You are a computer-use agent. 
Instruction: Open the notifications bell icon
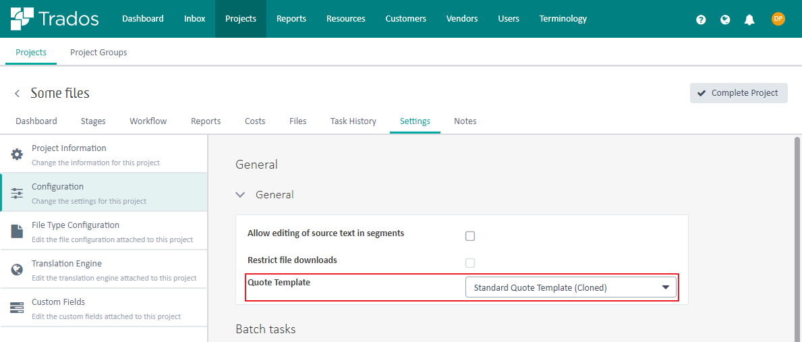coord(749,20)
